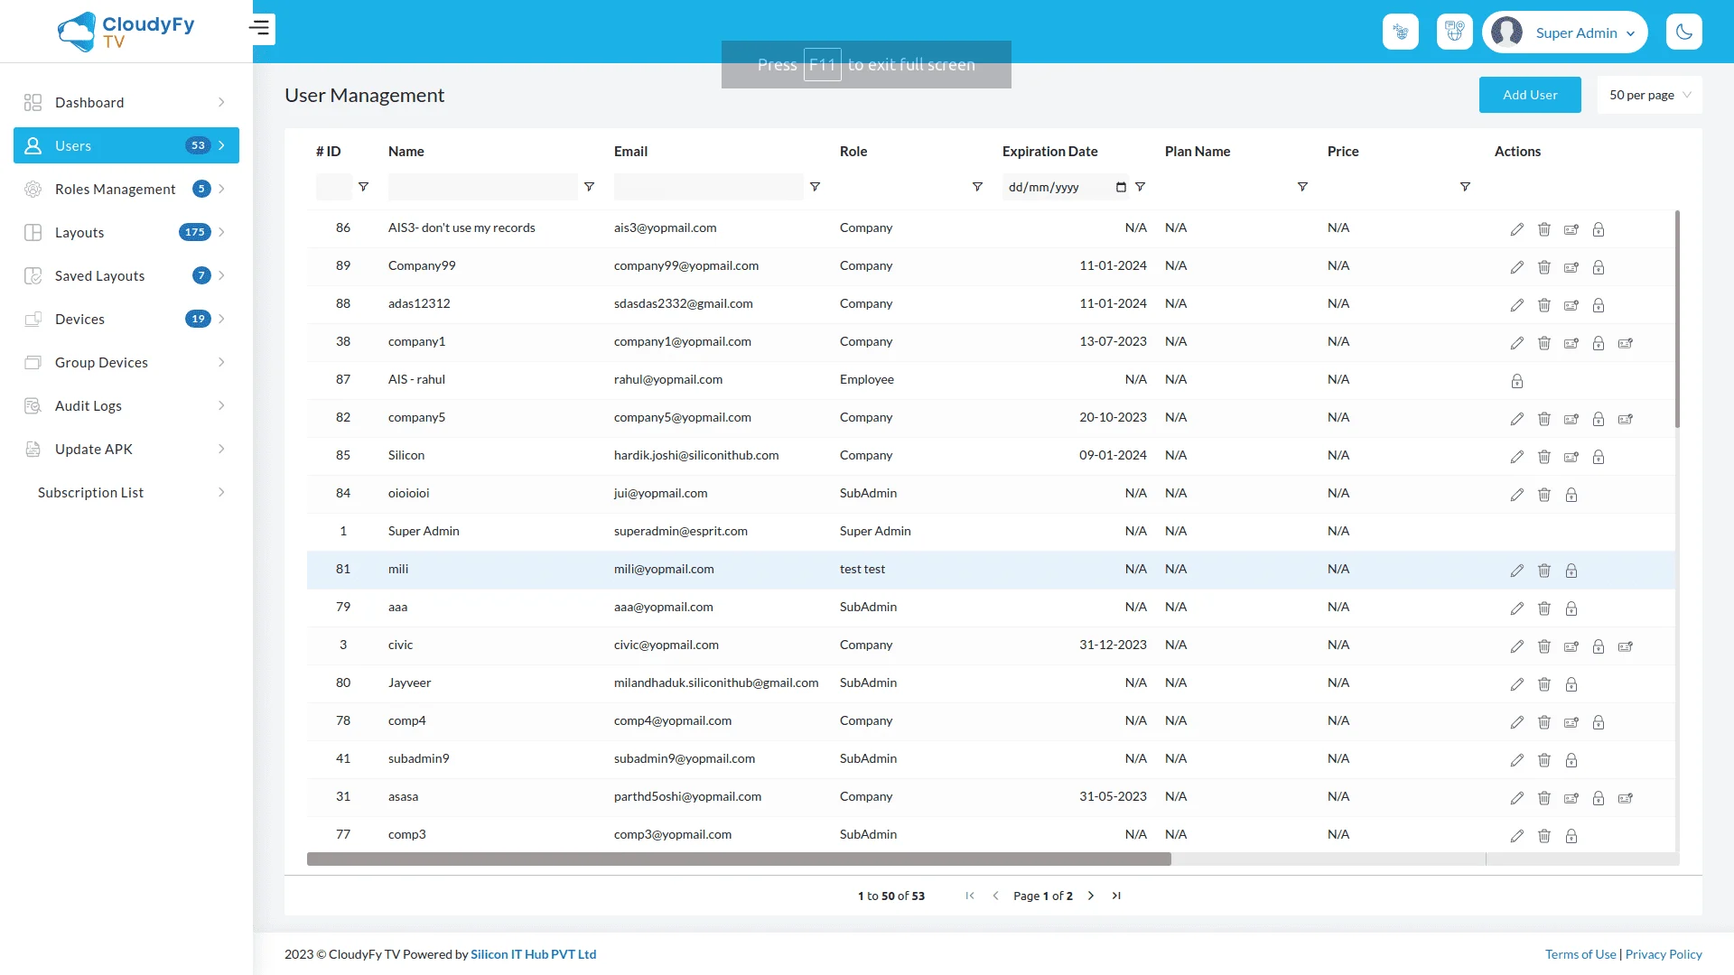The image size is (1734, 975).
Task: Click the lock icon for AIS - rahul
Action: [x=1516, y=381]
